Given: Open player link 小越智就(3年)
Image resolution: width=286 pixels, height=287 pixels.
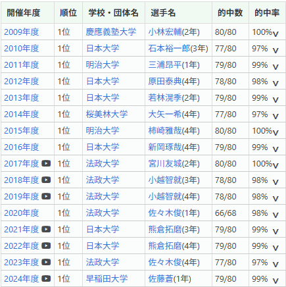Looking at the screenshot, I should tap(174, 180).
